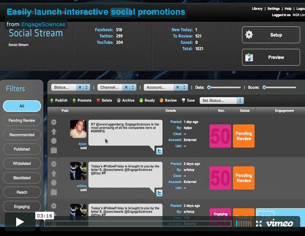Click the Details column header
The width and height of the screenshot is (305, 236).
click(171, 110)
